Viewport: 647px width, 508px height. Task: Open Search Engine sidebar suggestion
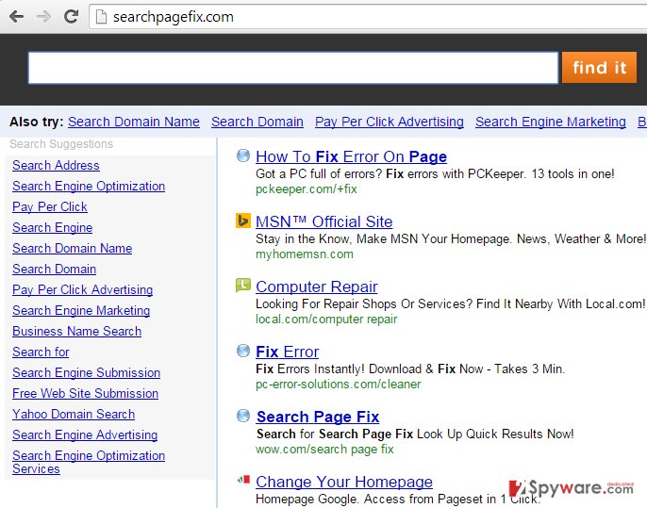(53, 228)
